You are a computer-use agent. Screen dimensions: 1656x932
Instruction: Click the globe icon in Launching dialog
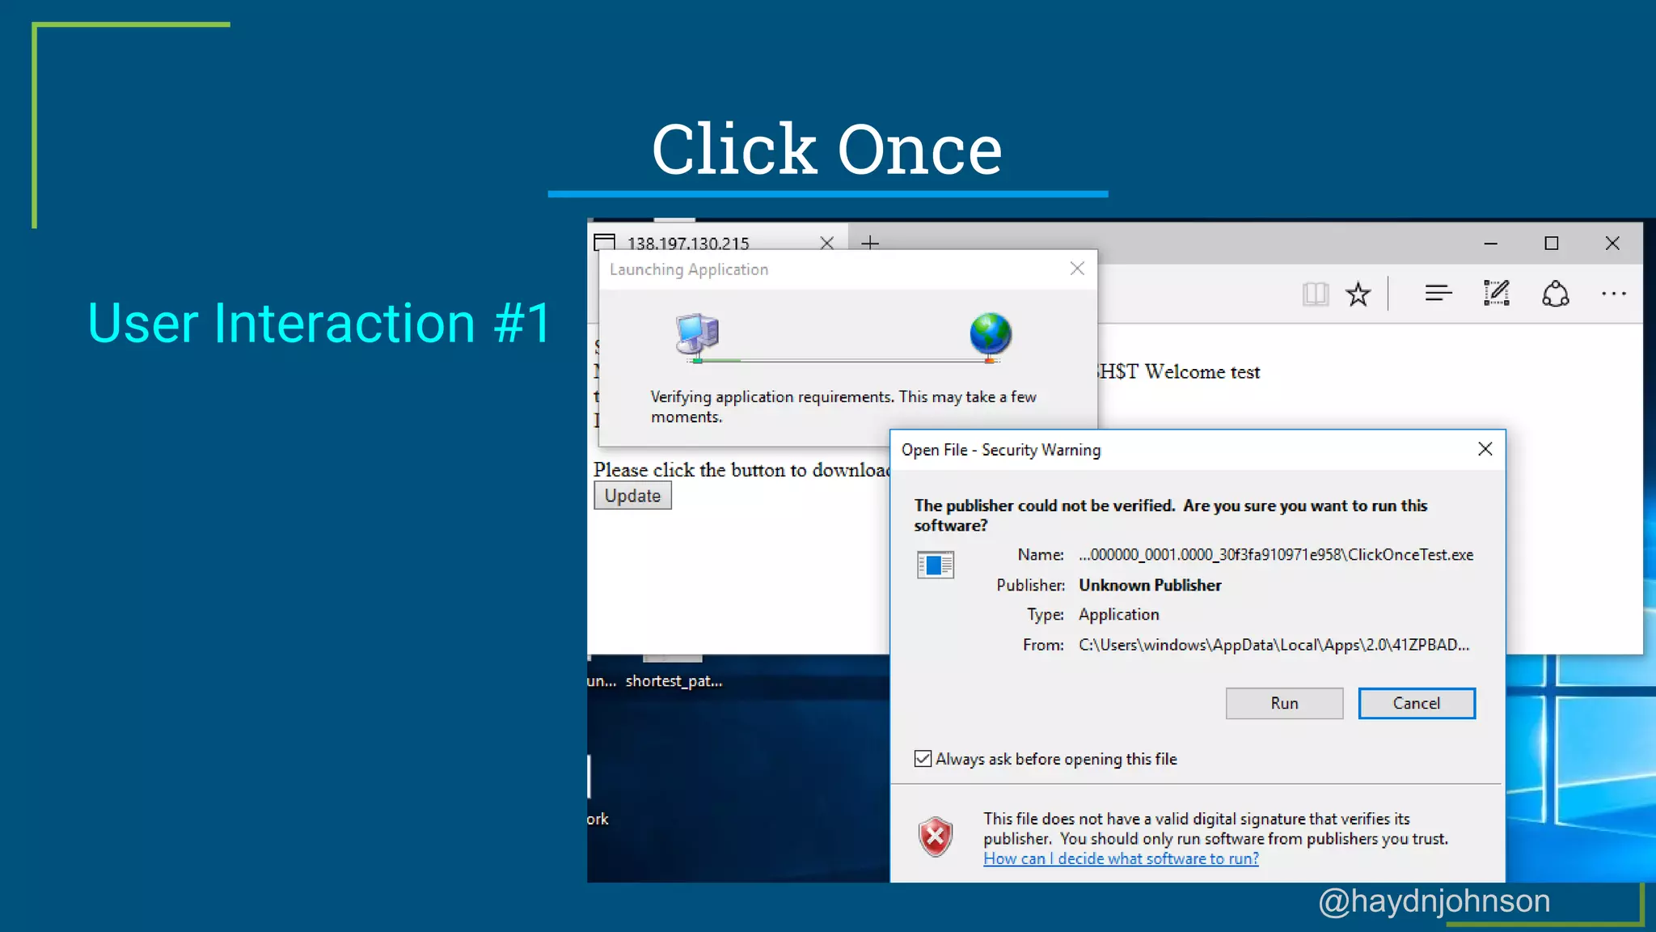click(991, 333)
